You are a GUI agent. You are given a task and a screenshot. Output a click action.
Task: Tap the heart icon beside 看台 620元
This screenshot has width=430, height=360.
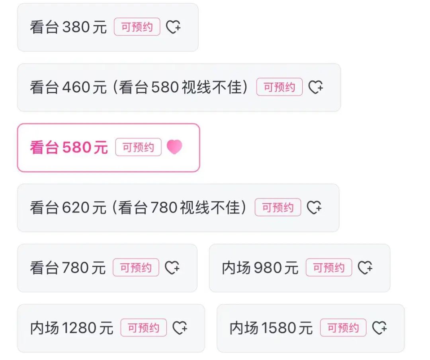coord(314,207)
